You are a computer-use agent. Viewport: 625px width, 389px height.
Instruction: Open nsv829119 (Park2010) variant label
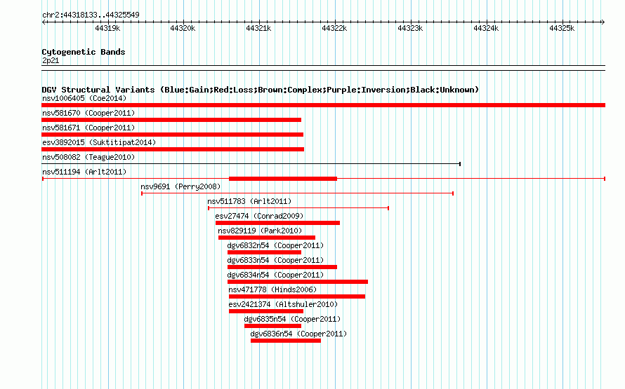pyautogui.click(x=260, y=231)
